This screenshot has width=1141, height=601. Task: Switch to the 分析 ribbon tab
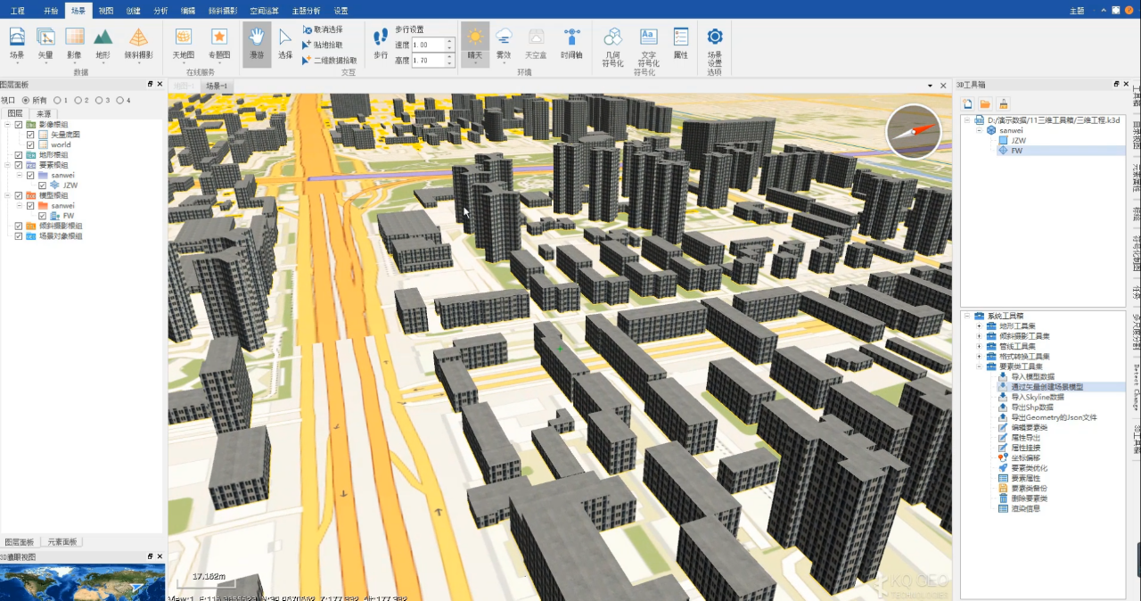click(160, 10)
